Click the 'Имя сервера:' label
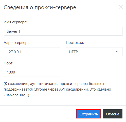This screenshot has height=122, width=126. click(x=15, y=22)
